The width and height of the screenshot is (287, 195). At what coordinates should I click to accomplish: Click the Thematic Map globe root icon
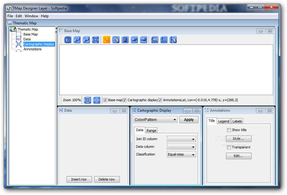pyautogui.click(x=13, y=29)
